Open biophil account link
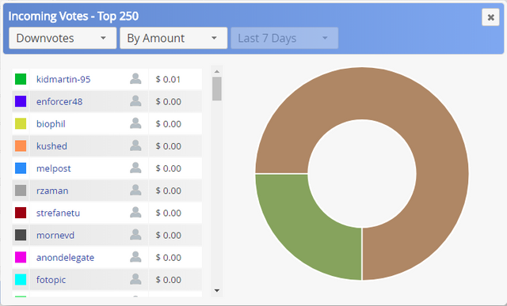The image size is (507, 306). tap(51, 123)
